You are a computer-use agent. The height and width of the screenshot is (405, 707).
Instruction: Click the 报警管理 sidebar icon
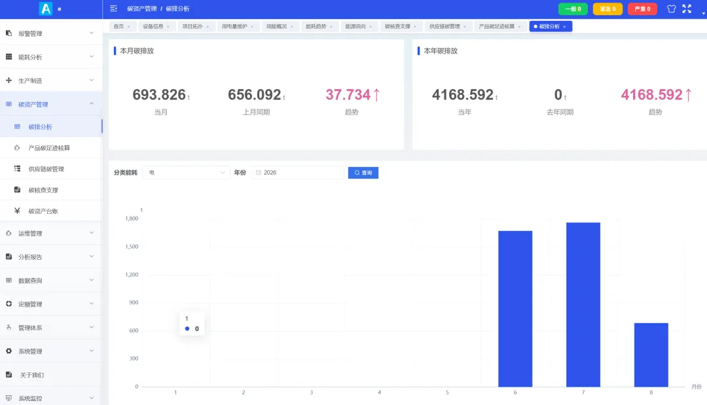pyautogui.click(x=9, y=33)
